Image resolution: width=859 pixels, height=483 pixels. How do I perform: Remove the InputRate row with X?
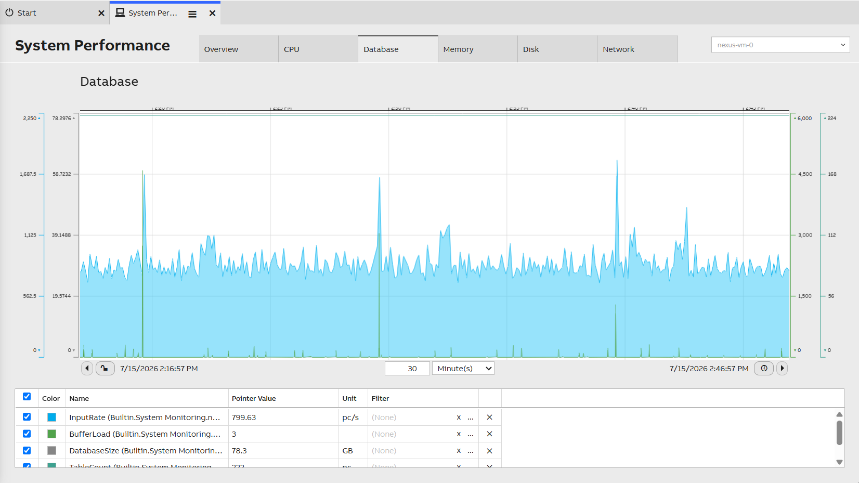489,417
